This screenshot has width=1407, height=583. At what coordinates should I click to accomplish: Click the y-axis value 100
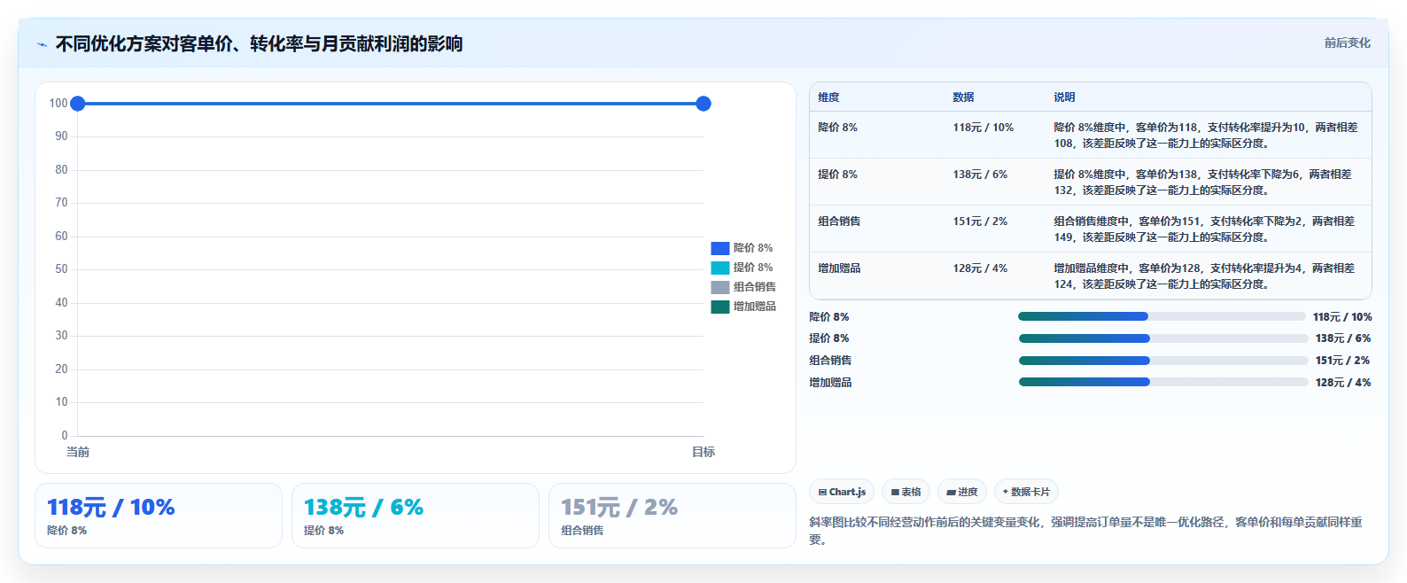pos(58,104)
